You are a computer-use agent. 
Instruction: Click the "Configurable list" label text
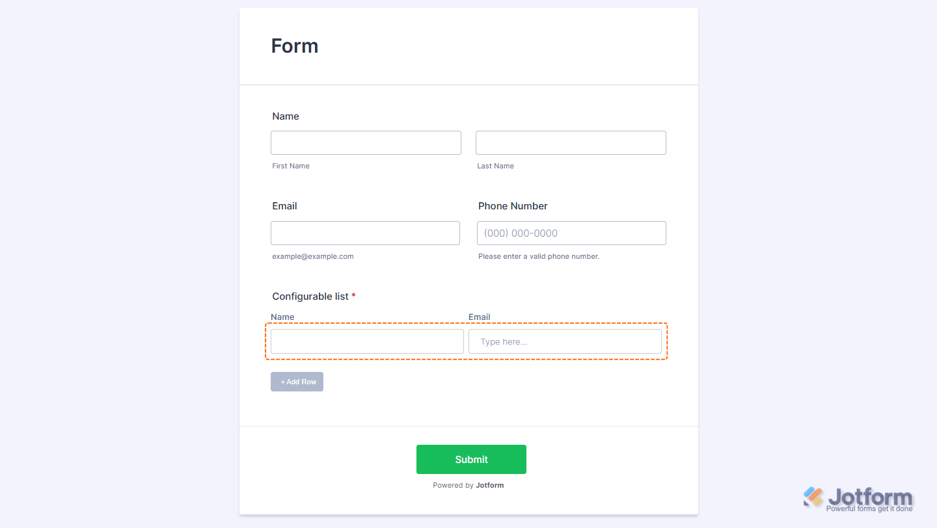[x=310, y=297]
